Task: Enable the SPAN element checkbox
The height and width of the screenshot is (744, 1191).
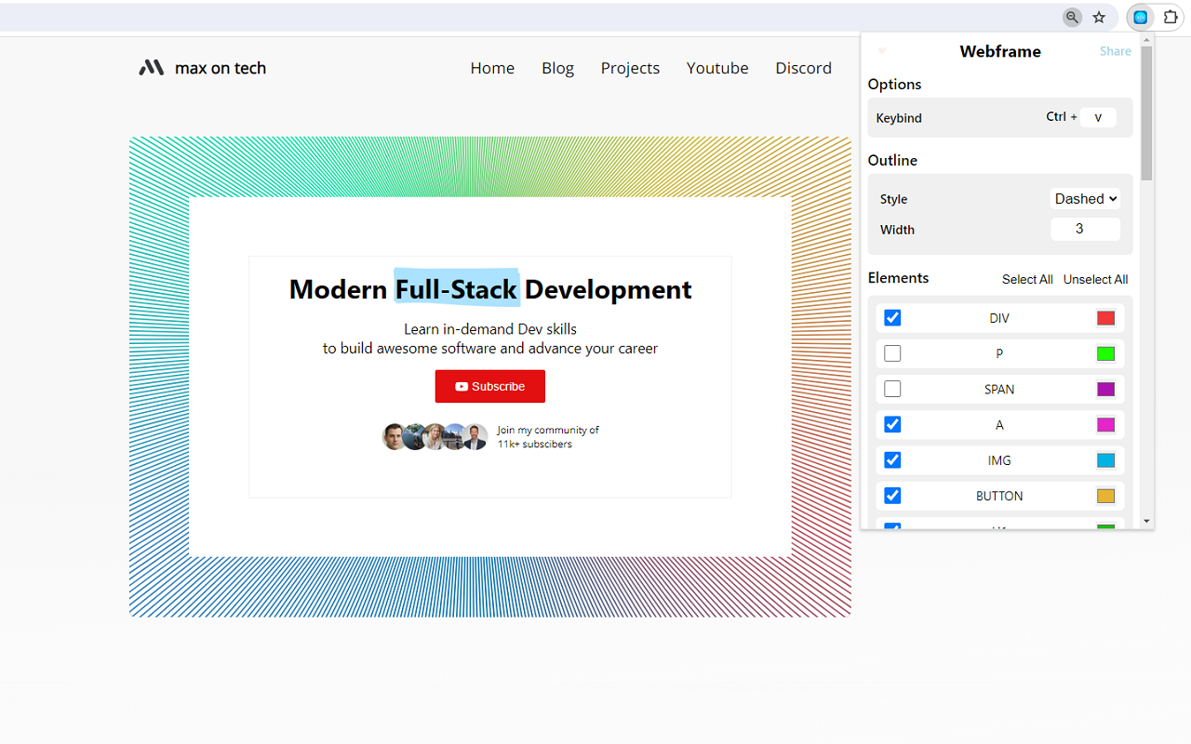Action: 892,388
